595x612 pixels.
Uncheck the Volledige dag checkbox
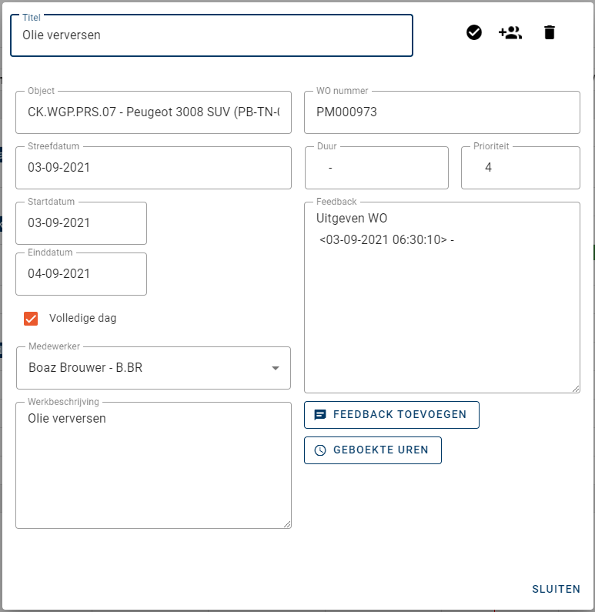(x=31, y=318)
